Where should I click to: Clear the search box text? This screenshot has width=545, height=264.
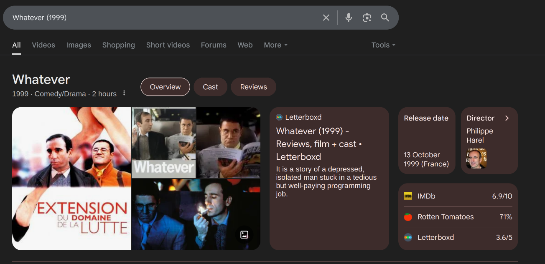(326, 18)
